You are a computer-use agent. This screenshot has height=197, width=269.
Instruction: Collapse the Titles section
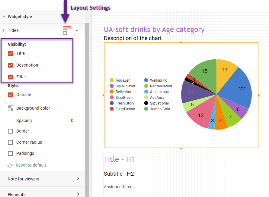[x=4, y=30]
